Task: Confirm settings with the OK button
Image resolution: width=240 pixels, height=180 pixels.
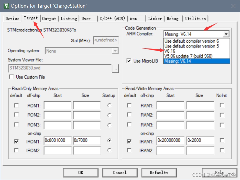Action: point(81,173)
